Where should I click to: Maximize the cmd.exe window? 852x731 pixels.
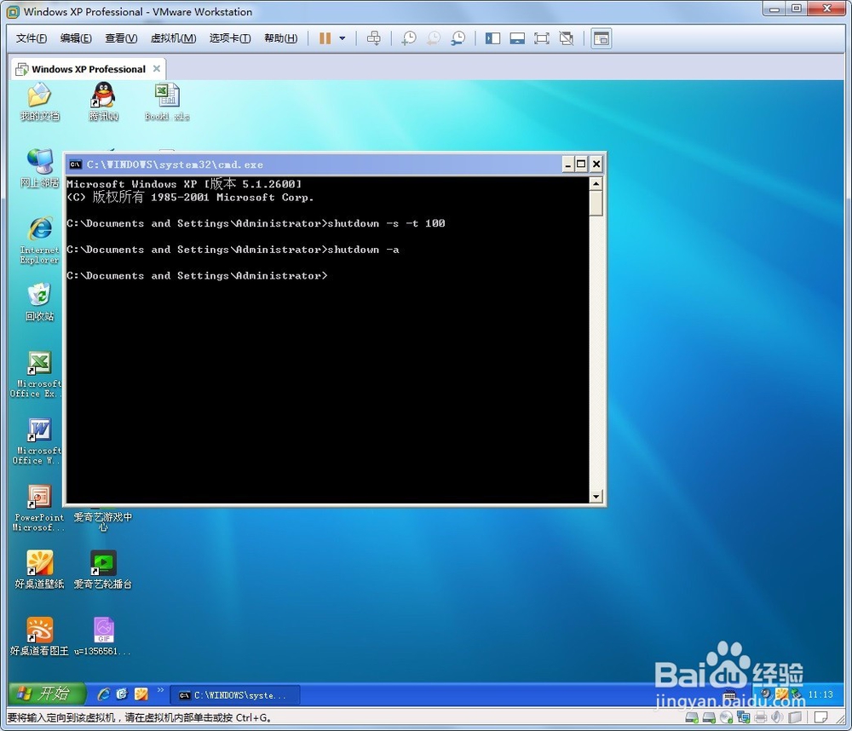click(x=581, y=164)
